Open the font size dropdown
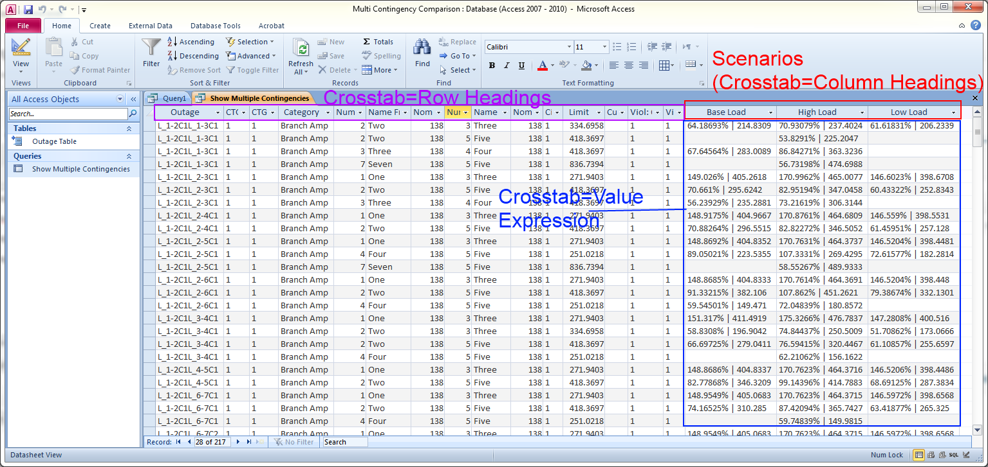988x467 pixels. point(604,47)
